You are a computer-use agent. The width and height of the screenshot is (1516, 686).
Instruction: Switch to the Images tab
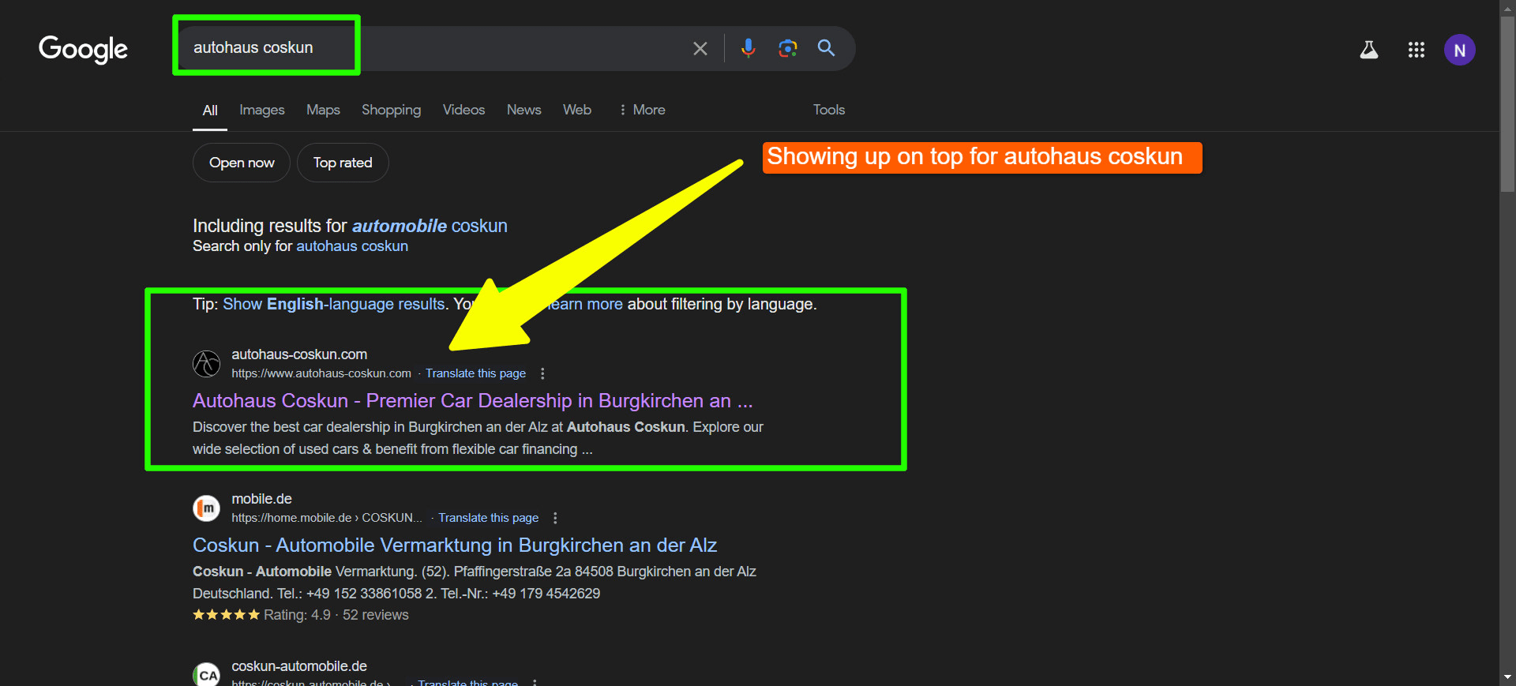(262, 110)
